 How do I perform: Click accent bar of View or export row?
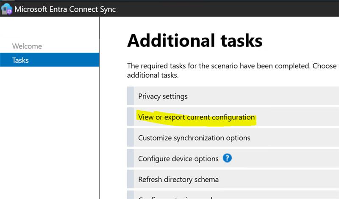tap(130, 117)
